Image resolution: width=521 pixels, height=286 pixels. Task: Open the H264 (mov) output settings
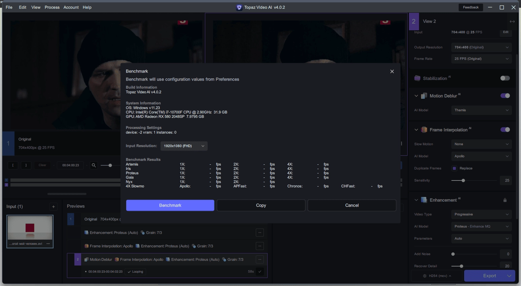pyautogui.click(x=437, y=276)
